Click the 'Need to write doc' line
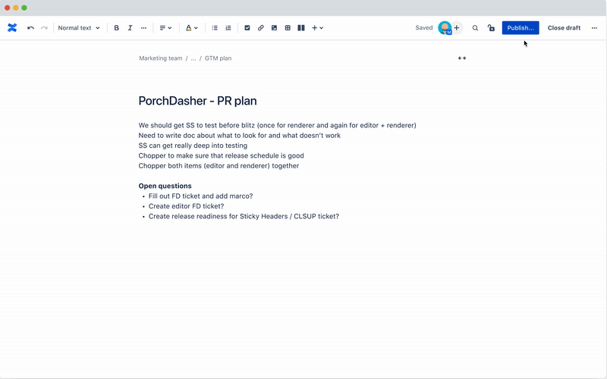 240,136
